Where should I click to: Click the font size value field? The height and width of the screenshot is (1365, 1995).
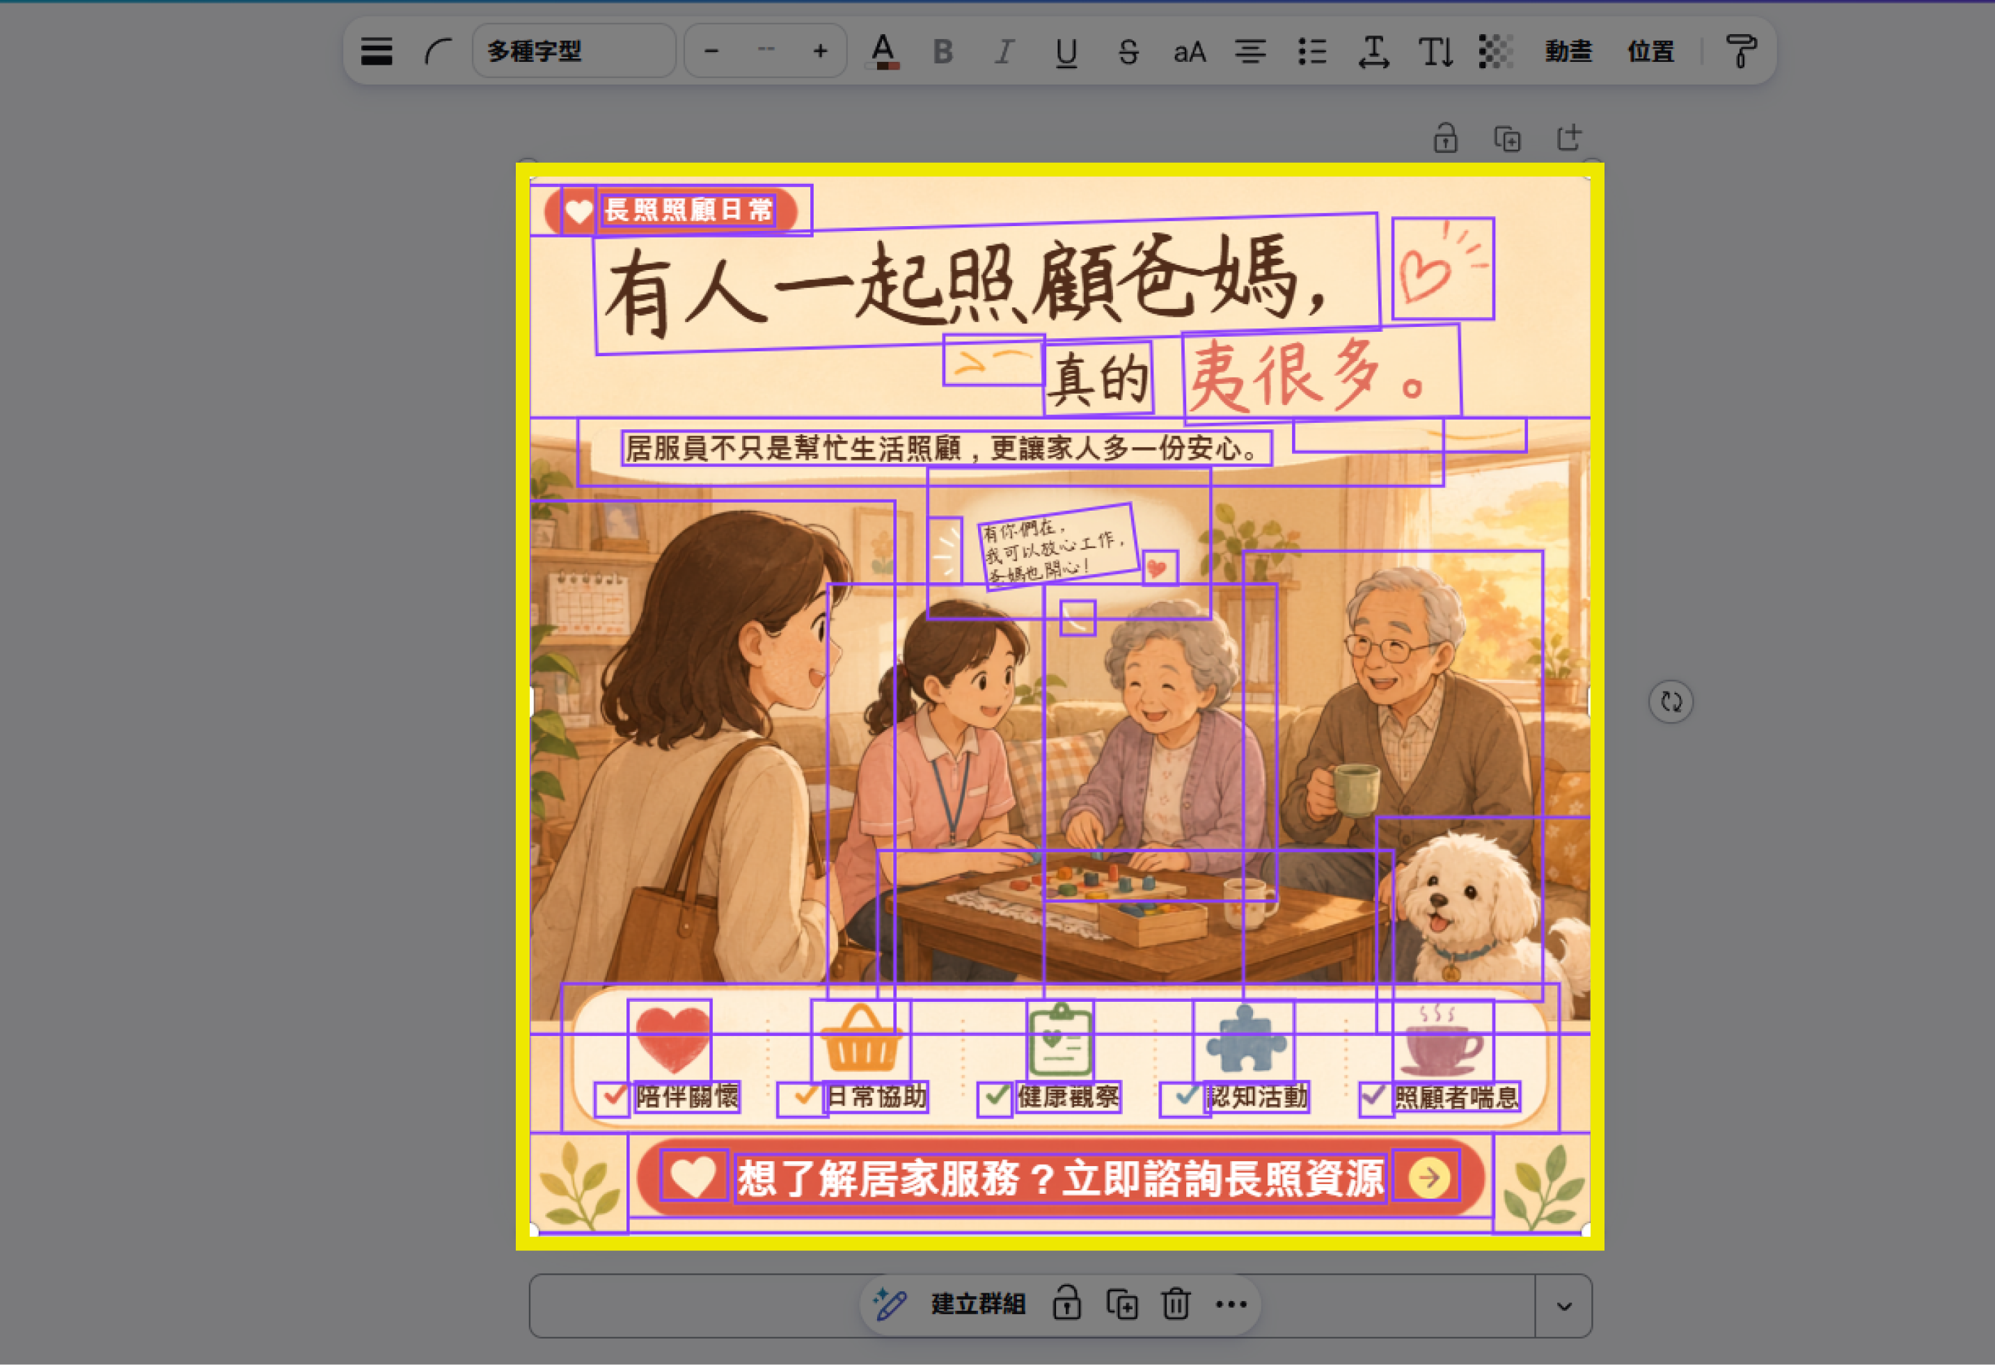766,51
